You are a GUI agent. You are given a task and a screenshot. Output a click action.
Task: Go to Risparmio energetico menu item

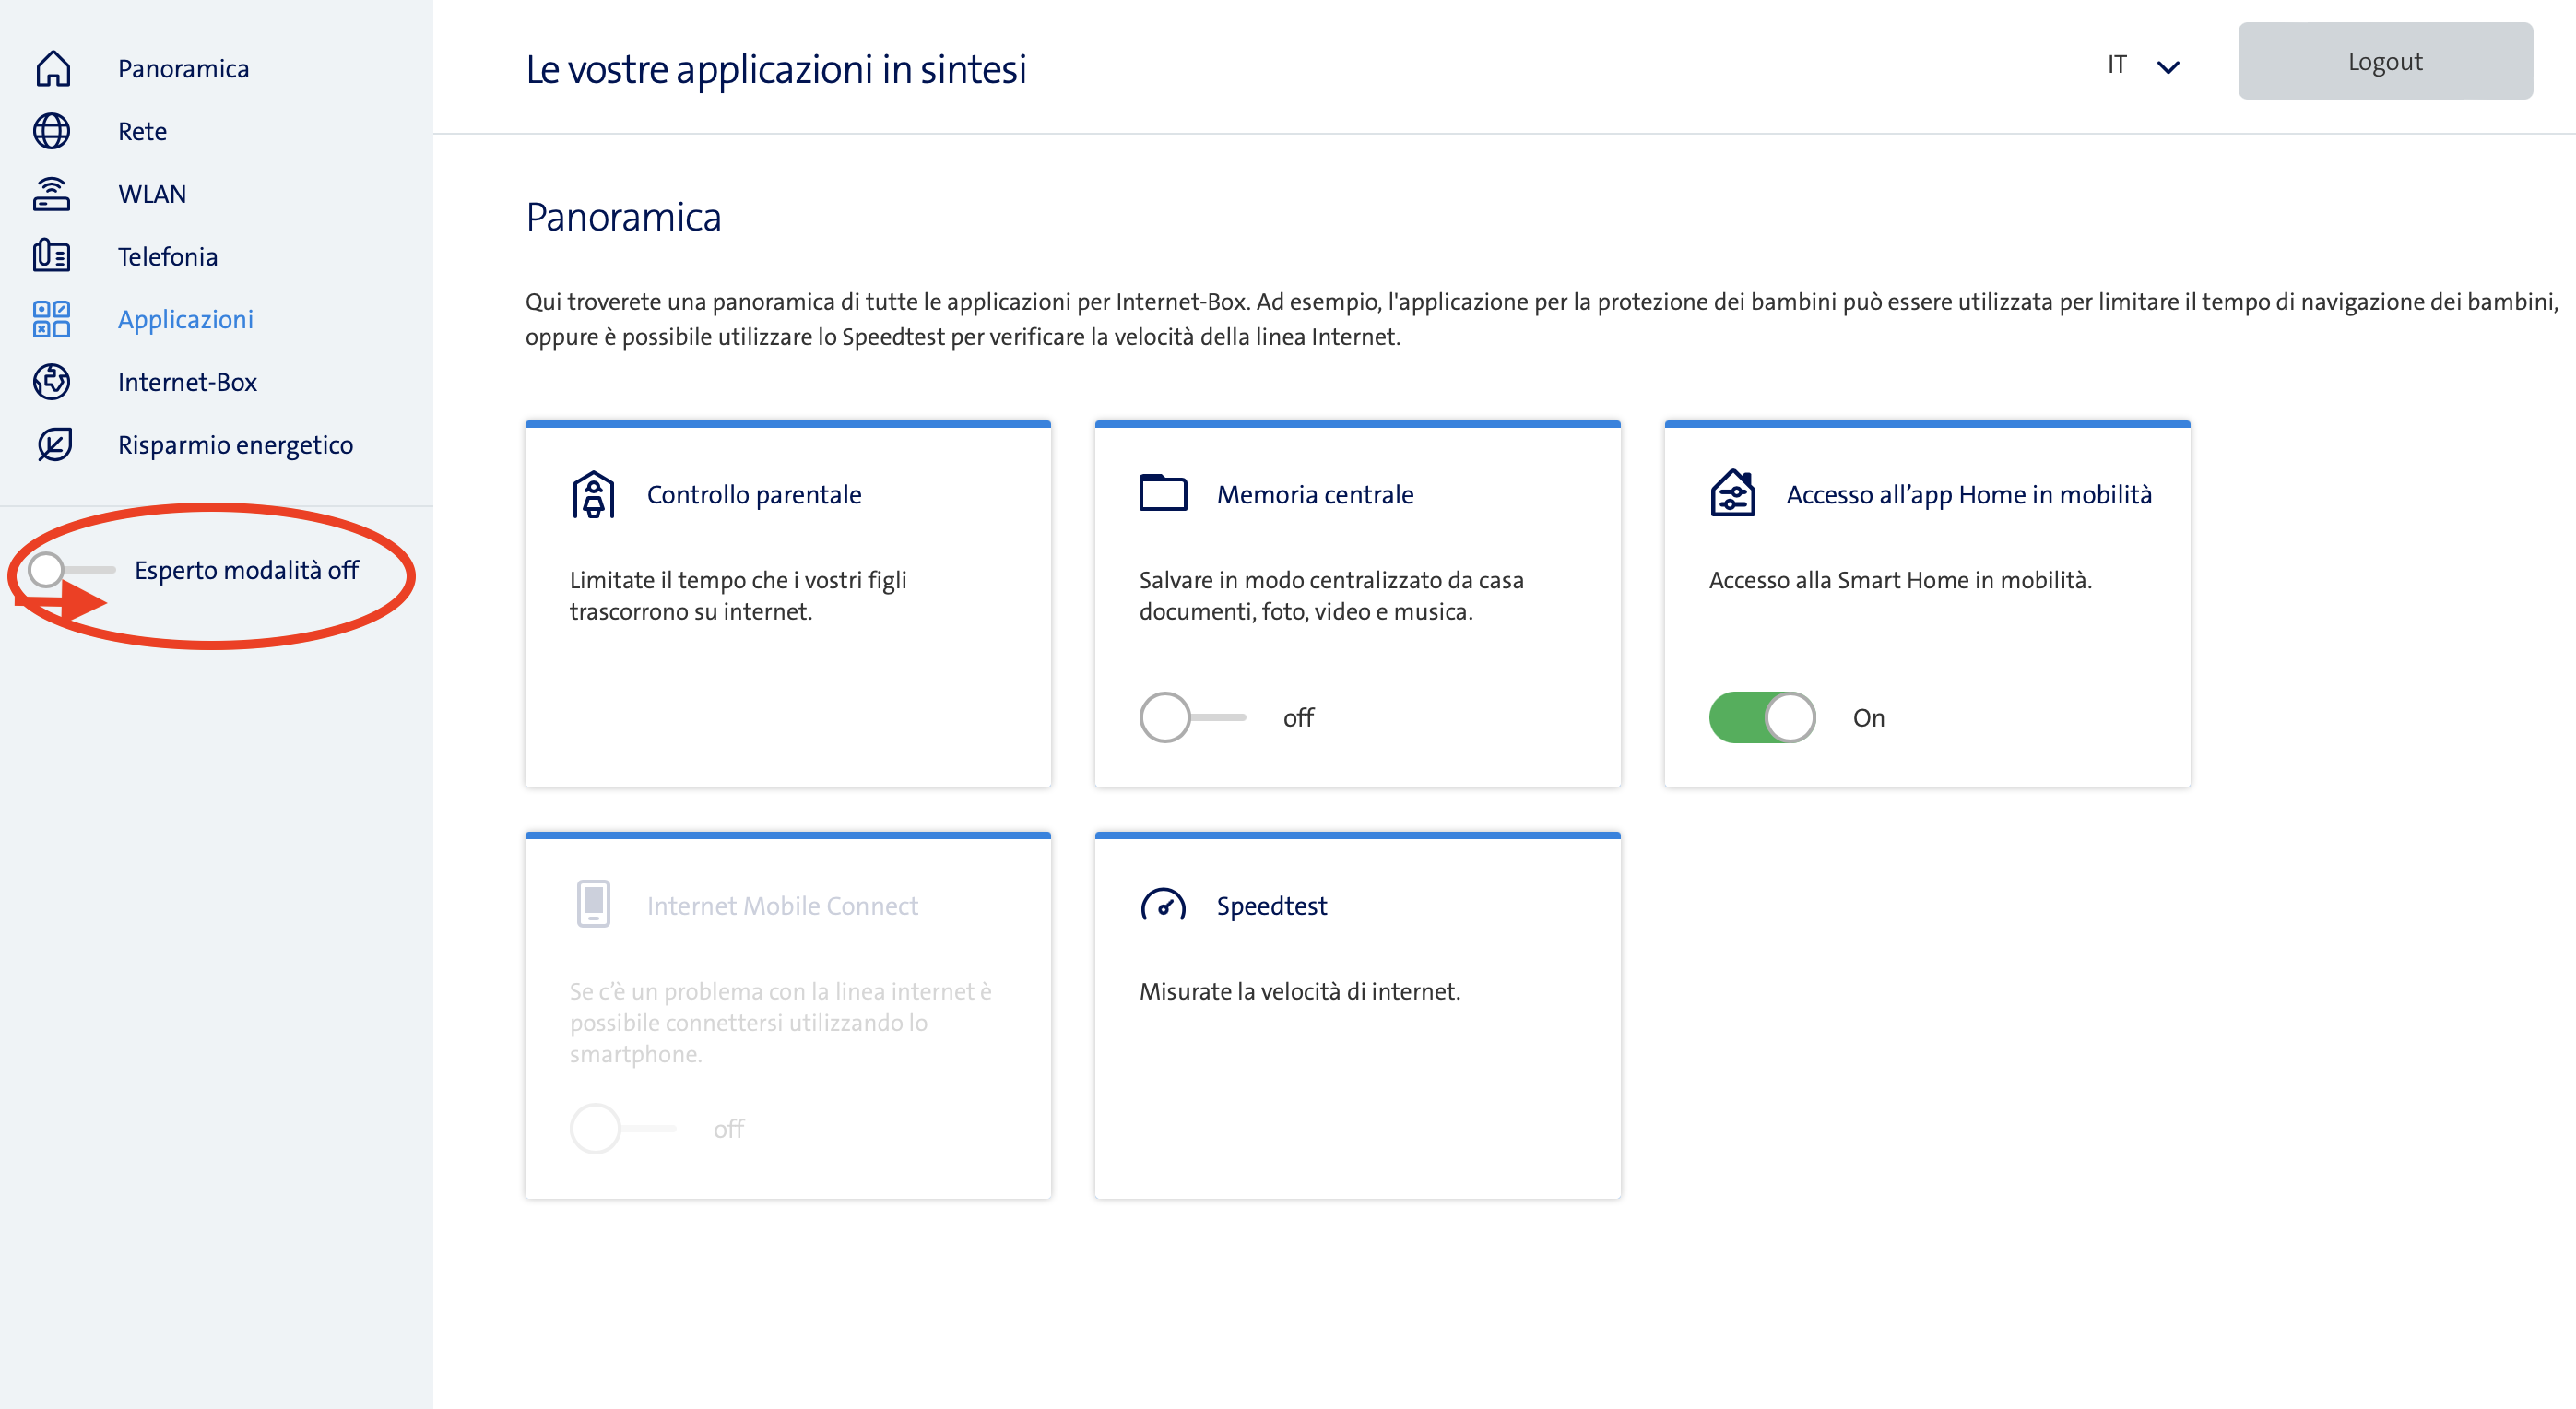(235, 444)
